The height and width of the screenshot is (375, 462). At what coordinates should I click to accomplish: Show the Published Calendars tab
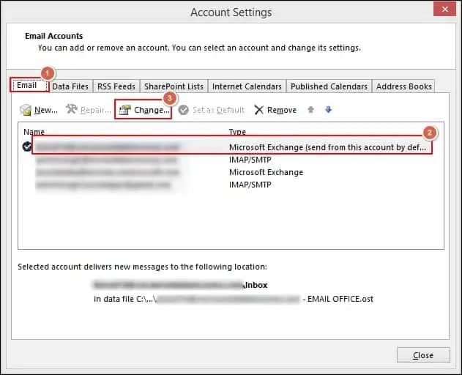pos(329,86)
